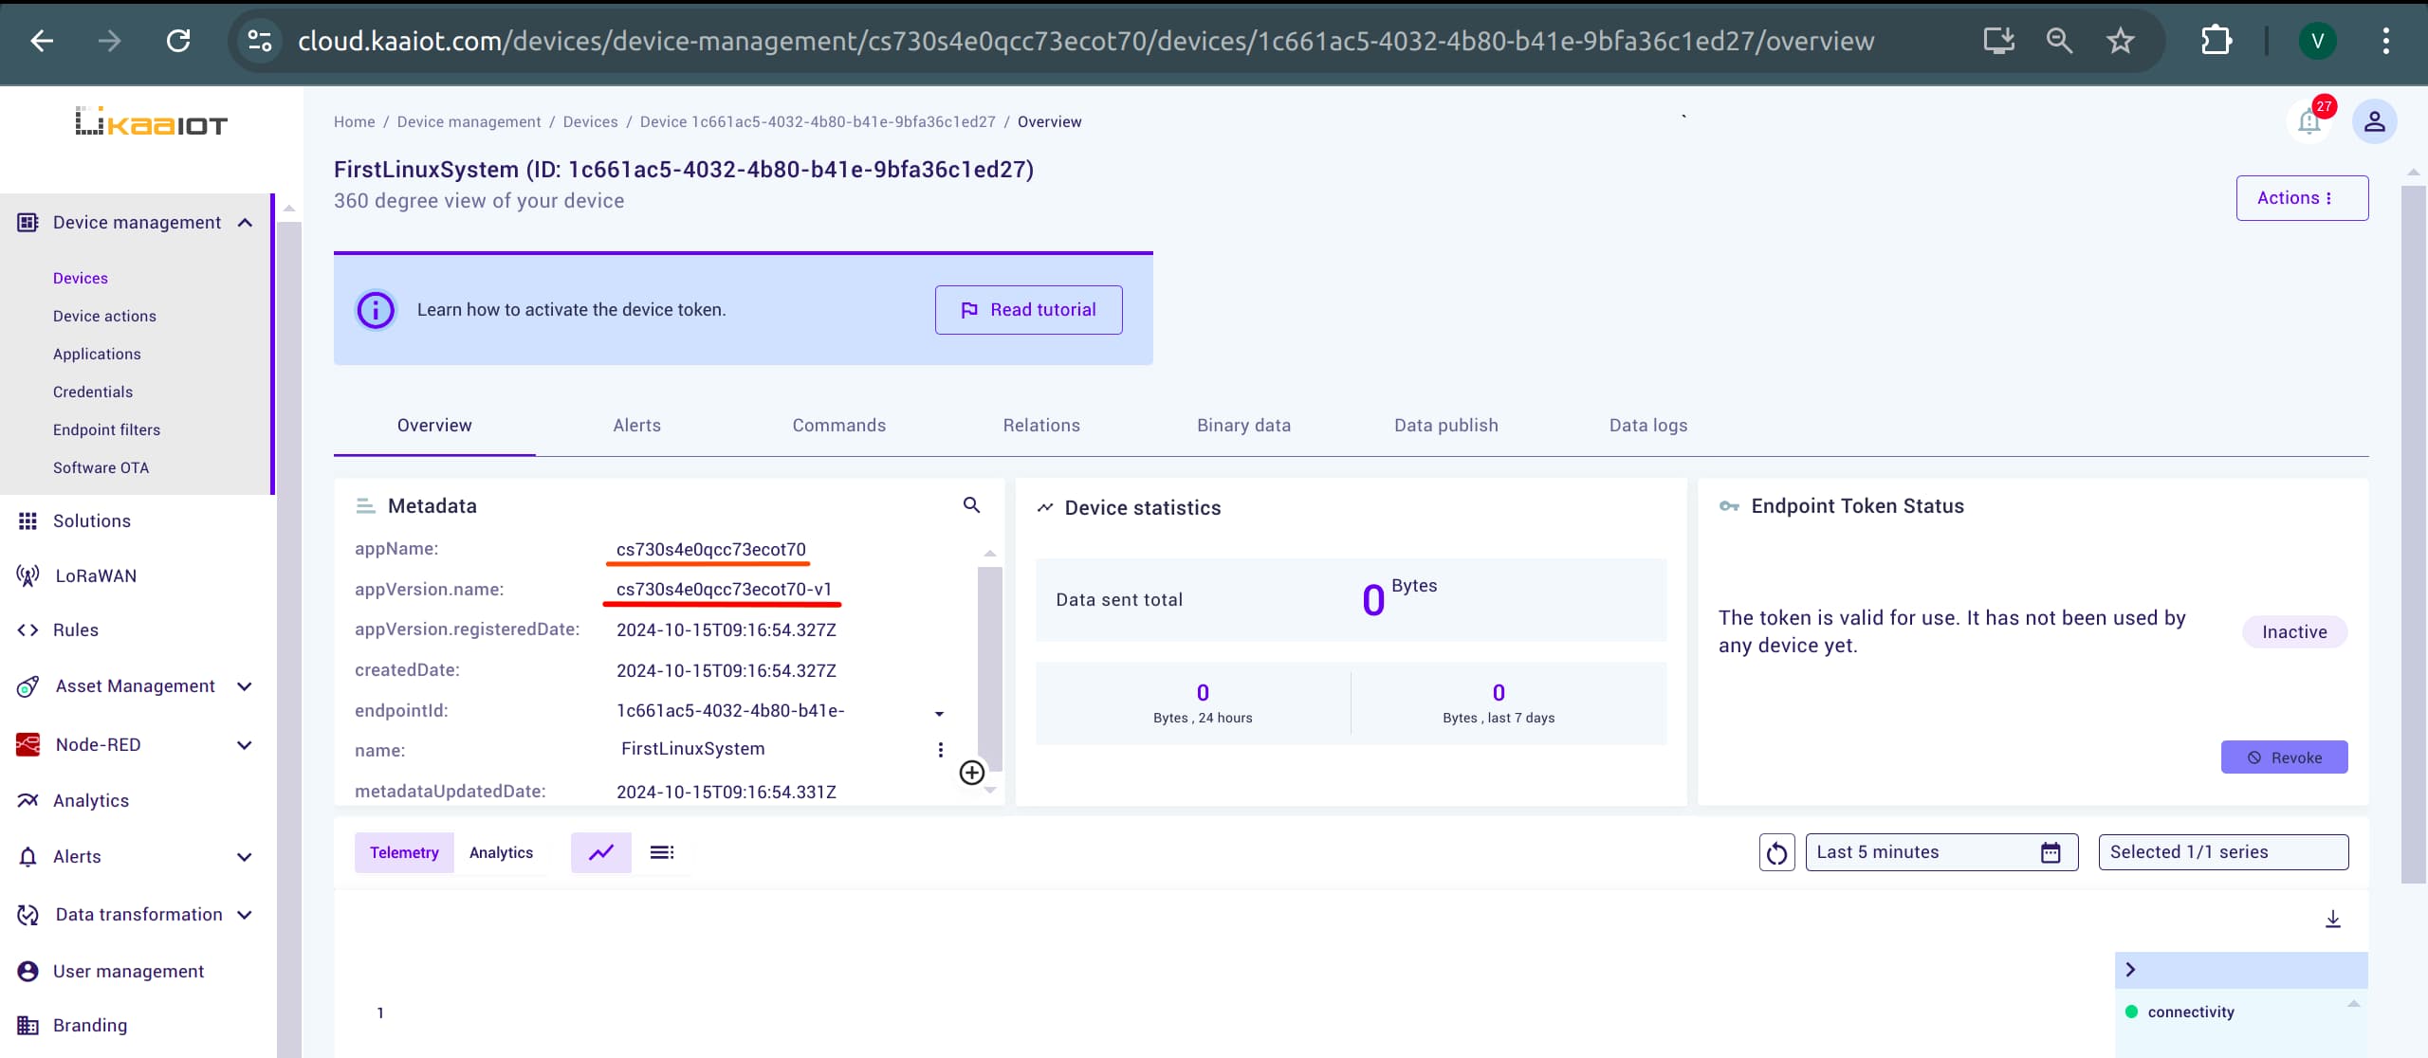Click info icon in tutorial banner

point(376,309)
